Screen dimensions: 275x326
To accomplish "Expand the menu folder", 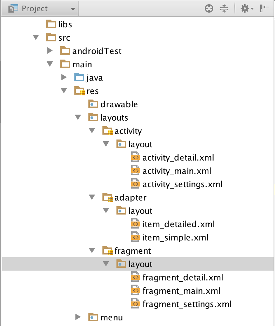I will (x=78, y=317).
